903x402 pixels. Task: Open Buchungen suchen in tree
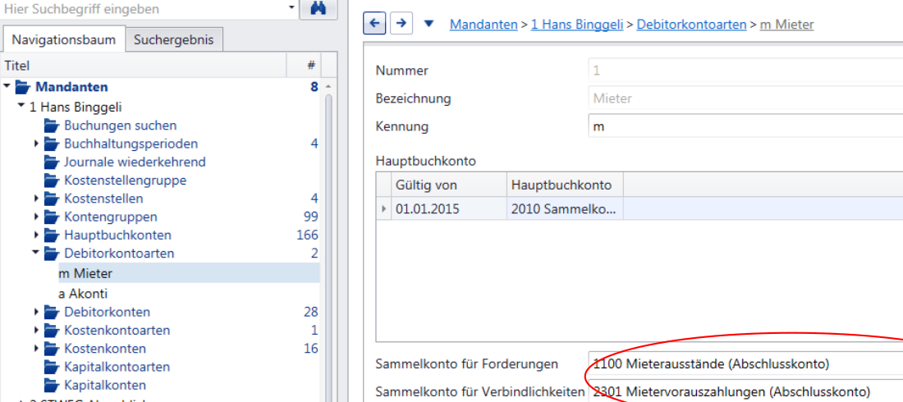tap(121, 125)
